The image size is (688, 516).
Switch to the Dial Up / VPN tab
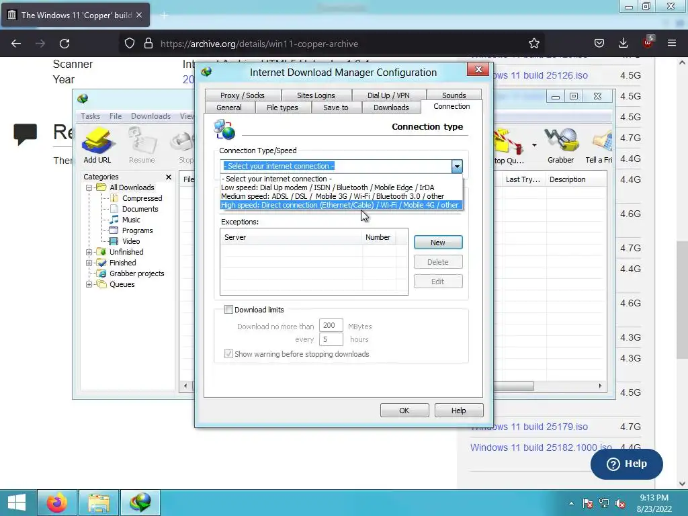point(388,95)
